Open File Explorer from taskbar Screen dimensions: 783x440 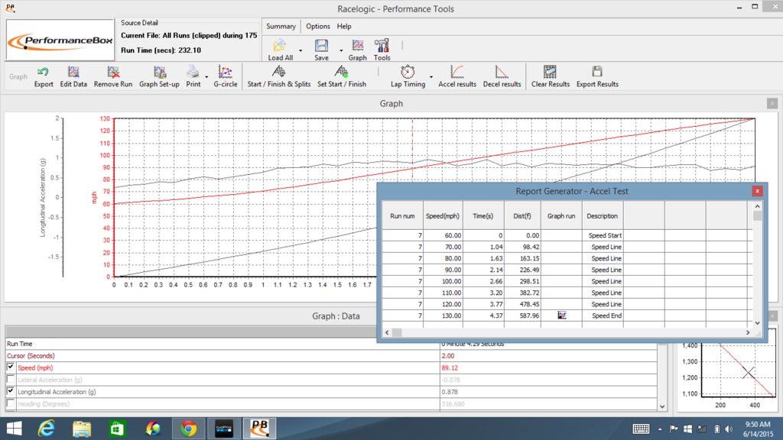click(x=81, y=429)
